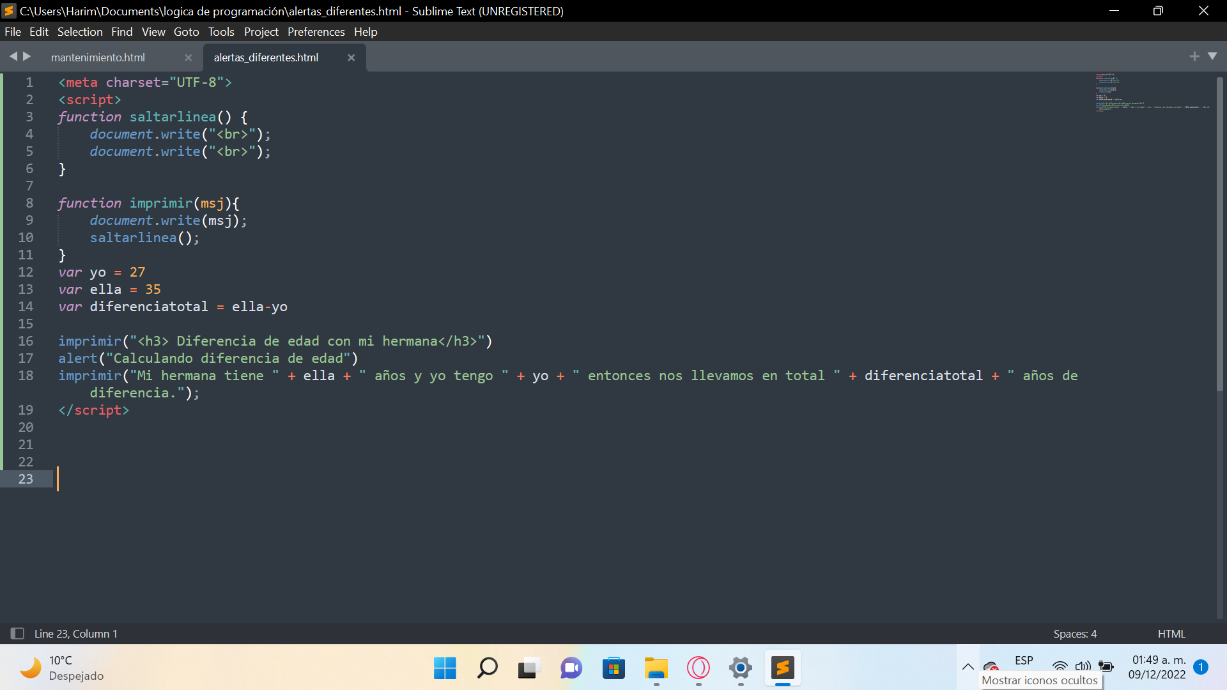Click the closing script tag

pos(94,410)
